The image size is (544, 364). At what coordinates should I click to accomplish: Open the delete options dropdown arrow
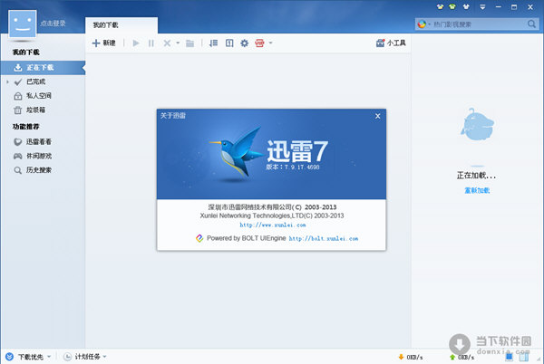click(178, 43)
